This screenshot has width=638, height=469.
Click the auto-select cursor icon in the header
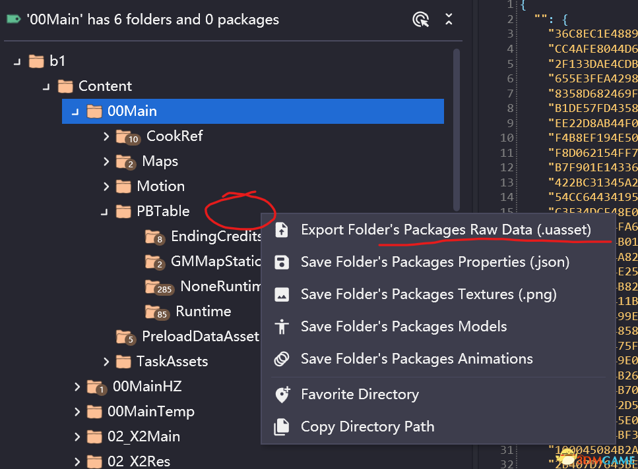pyautogui.click(x=420, y=20)
